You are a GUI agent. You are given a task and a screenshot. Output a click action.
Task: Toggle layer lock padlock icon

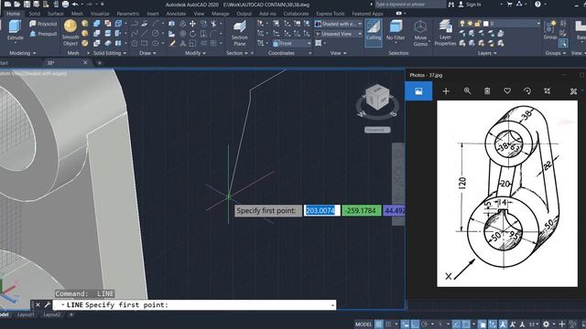(478, 24)
